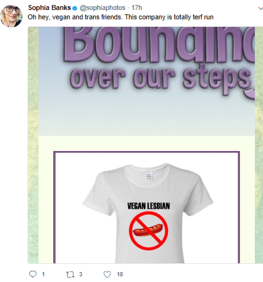This screenshot has height=282, width=263.
Task: Click the reply speech bubble icon
Action: click(x=32, y=275)
